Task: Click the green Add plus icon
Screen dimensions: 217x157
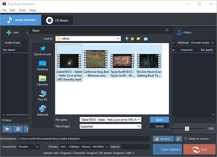Action: [x=9, y=32]
